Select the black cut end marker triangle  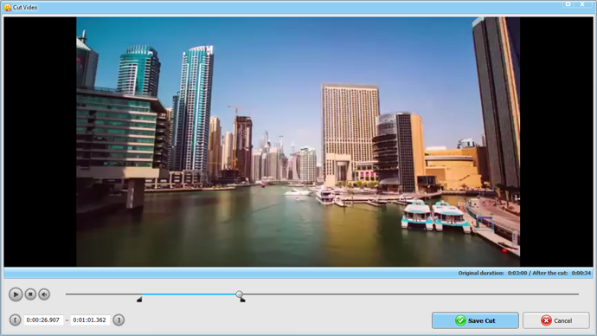point(242,300)
